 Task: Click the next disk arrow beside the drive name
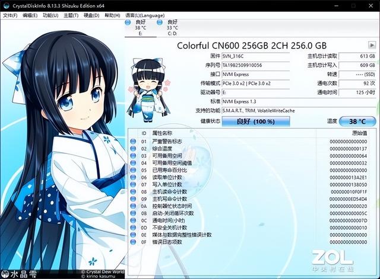click(x=372, y=45)
